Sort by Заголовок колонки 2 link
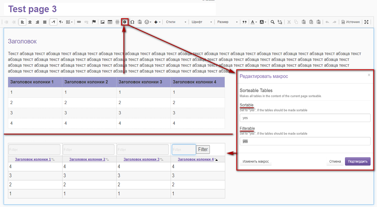 coord(87,159)
